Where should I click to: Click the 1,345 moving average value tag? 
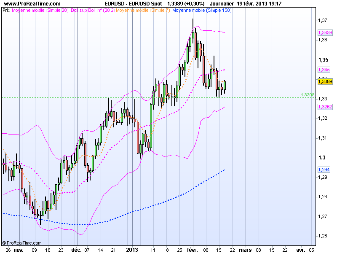[x=324, y=70]
